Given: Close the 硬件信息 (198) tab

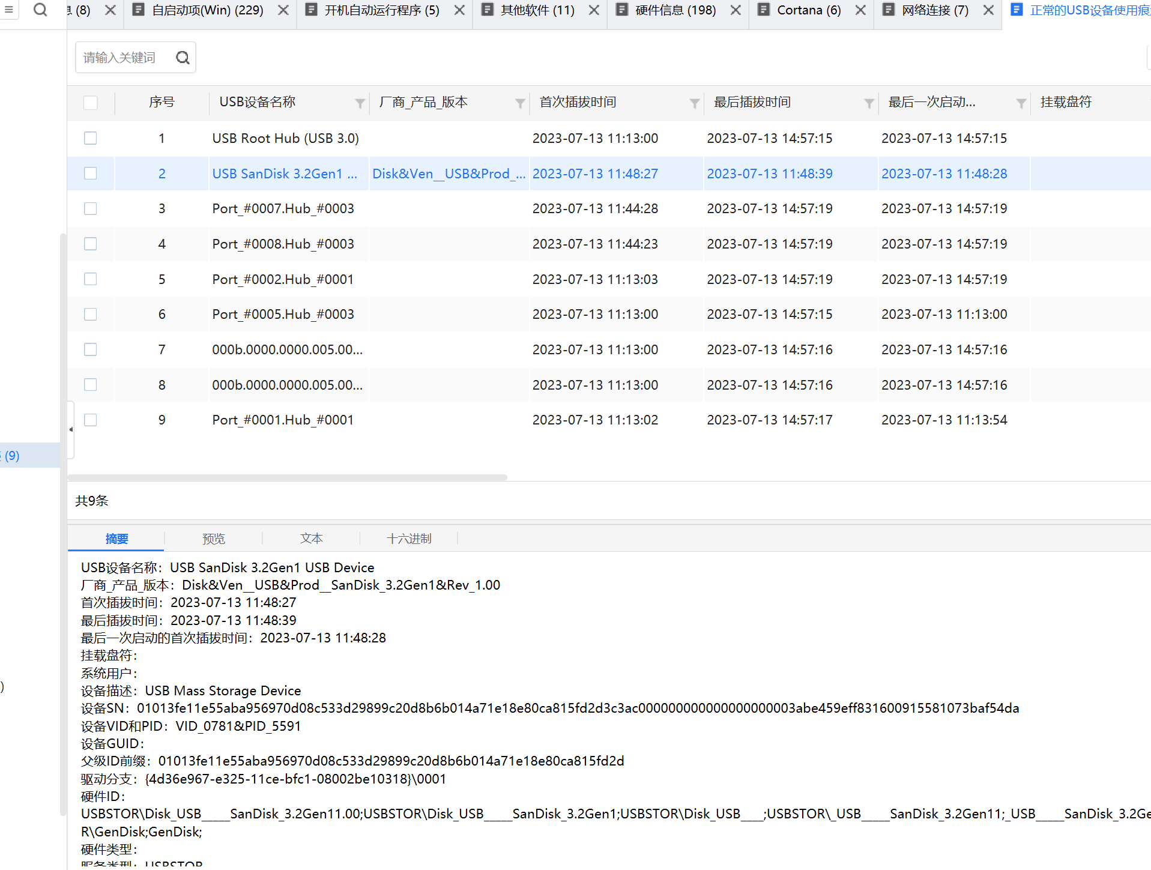Looking at the screenshot, I should (736, 10).
